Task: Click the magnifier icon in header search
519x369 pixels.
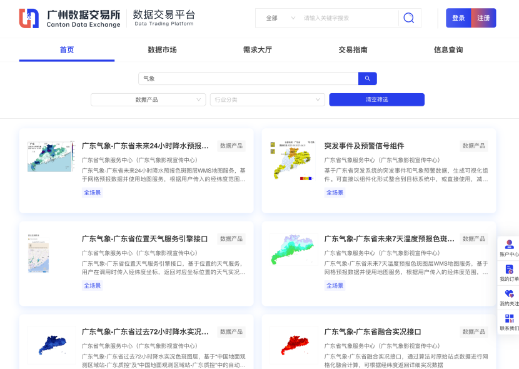Action: pyautogui.click(x=409, y=18)
